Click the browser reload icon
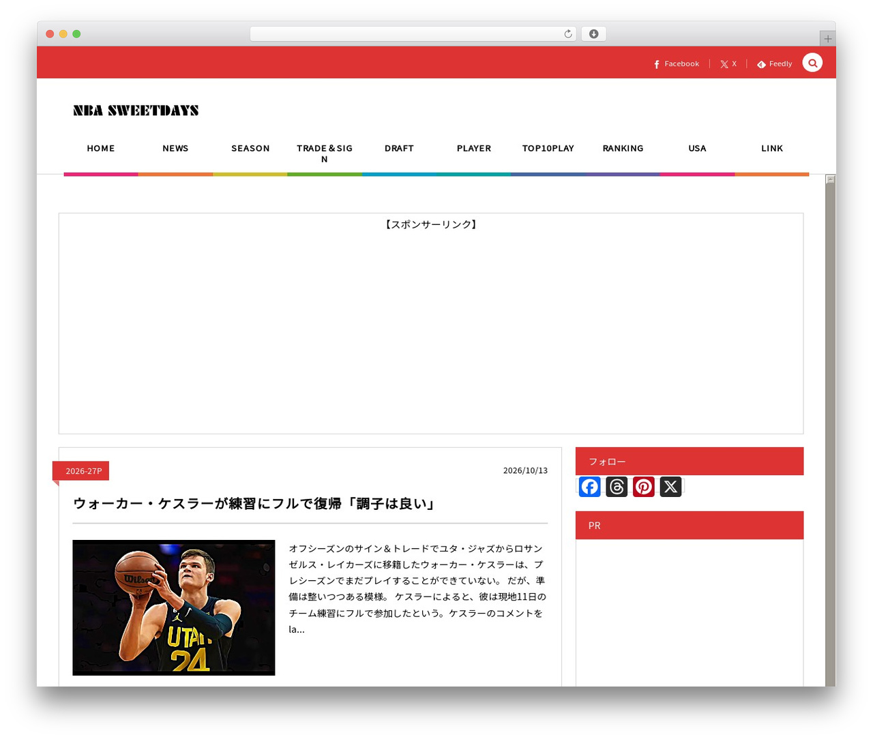The image size is (873, 739). tap(568, 34)
